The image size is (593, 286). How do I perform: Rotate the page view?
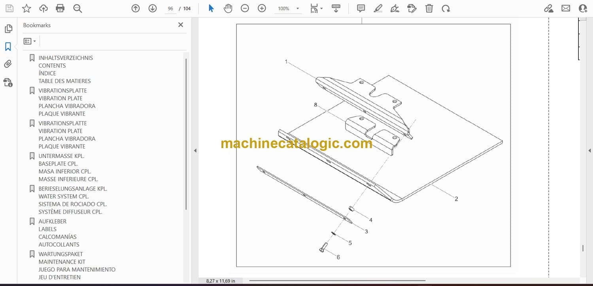point(446,8)
